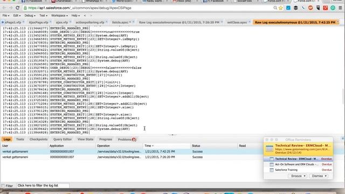Click the green circle extension icon
The image size is (345, 194).
333,8
